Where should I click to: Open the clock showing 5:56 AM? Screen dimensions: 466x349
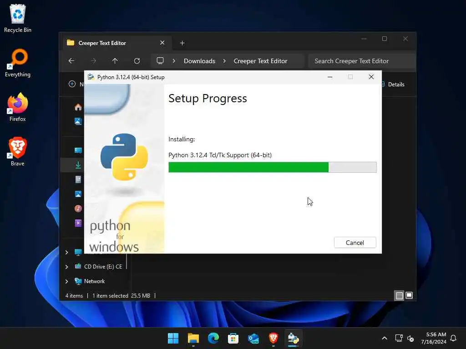pyautogui.click(x=434, y=338)
